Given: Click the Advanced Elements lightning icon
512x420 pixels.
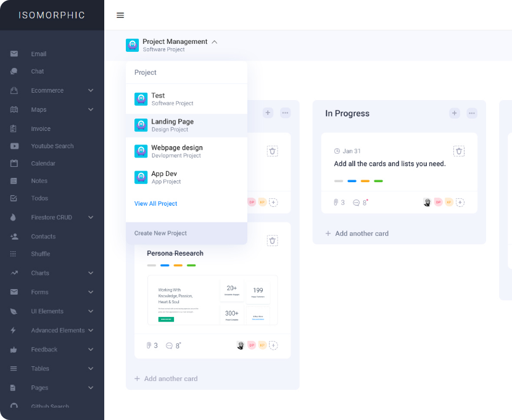Looking at the screenshot, I should 13,330.
